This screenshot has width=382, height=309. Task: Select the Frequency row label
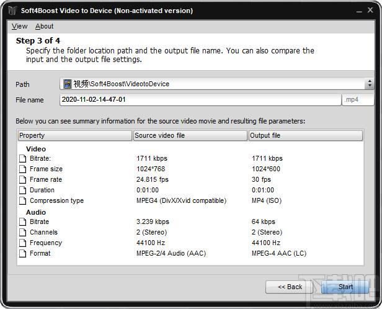coord(46,243)
